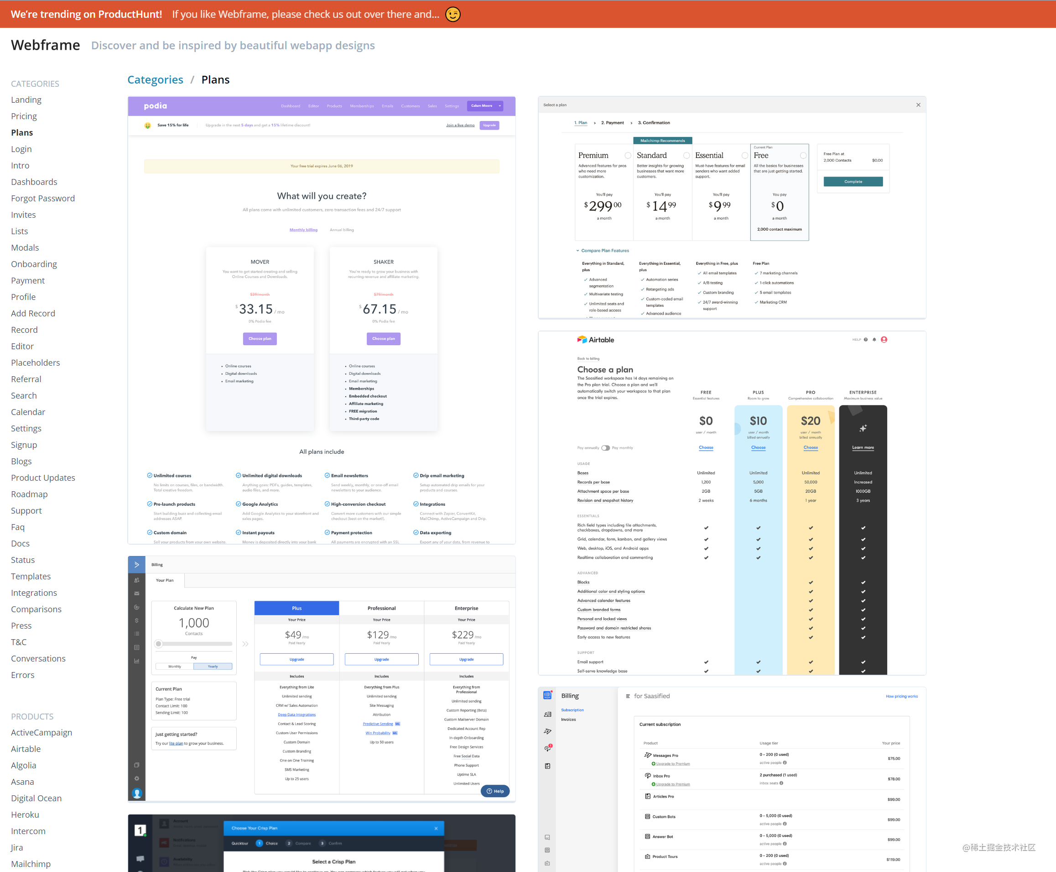
Task: Go to the '2. Payment' step
Action: tap(612, 123)
